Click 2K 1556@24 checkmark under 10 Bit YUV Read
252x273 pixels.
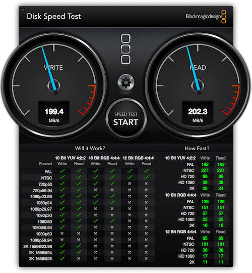click(79, 252)
